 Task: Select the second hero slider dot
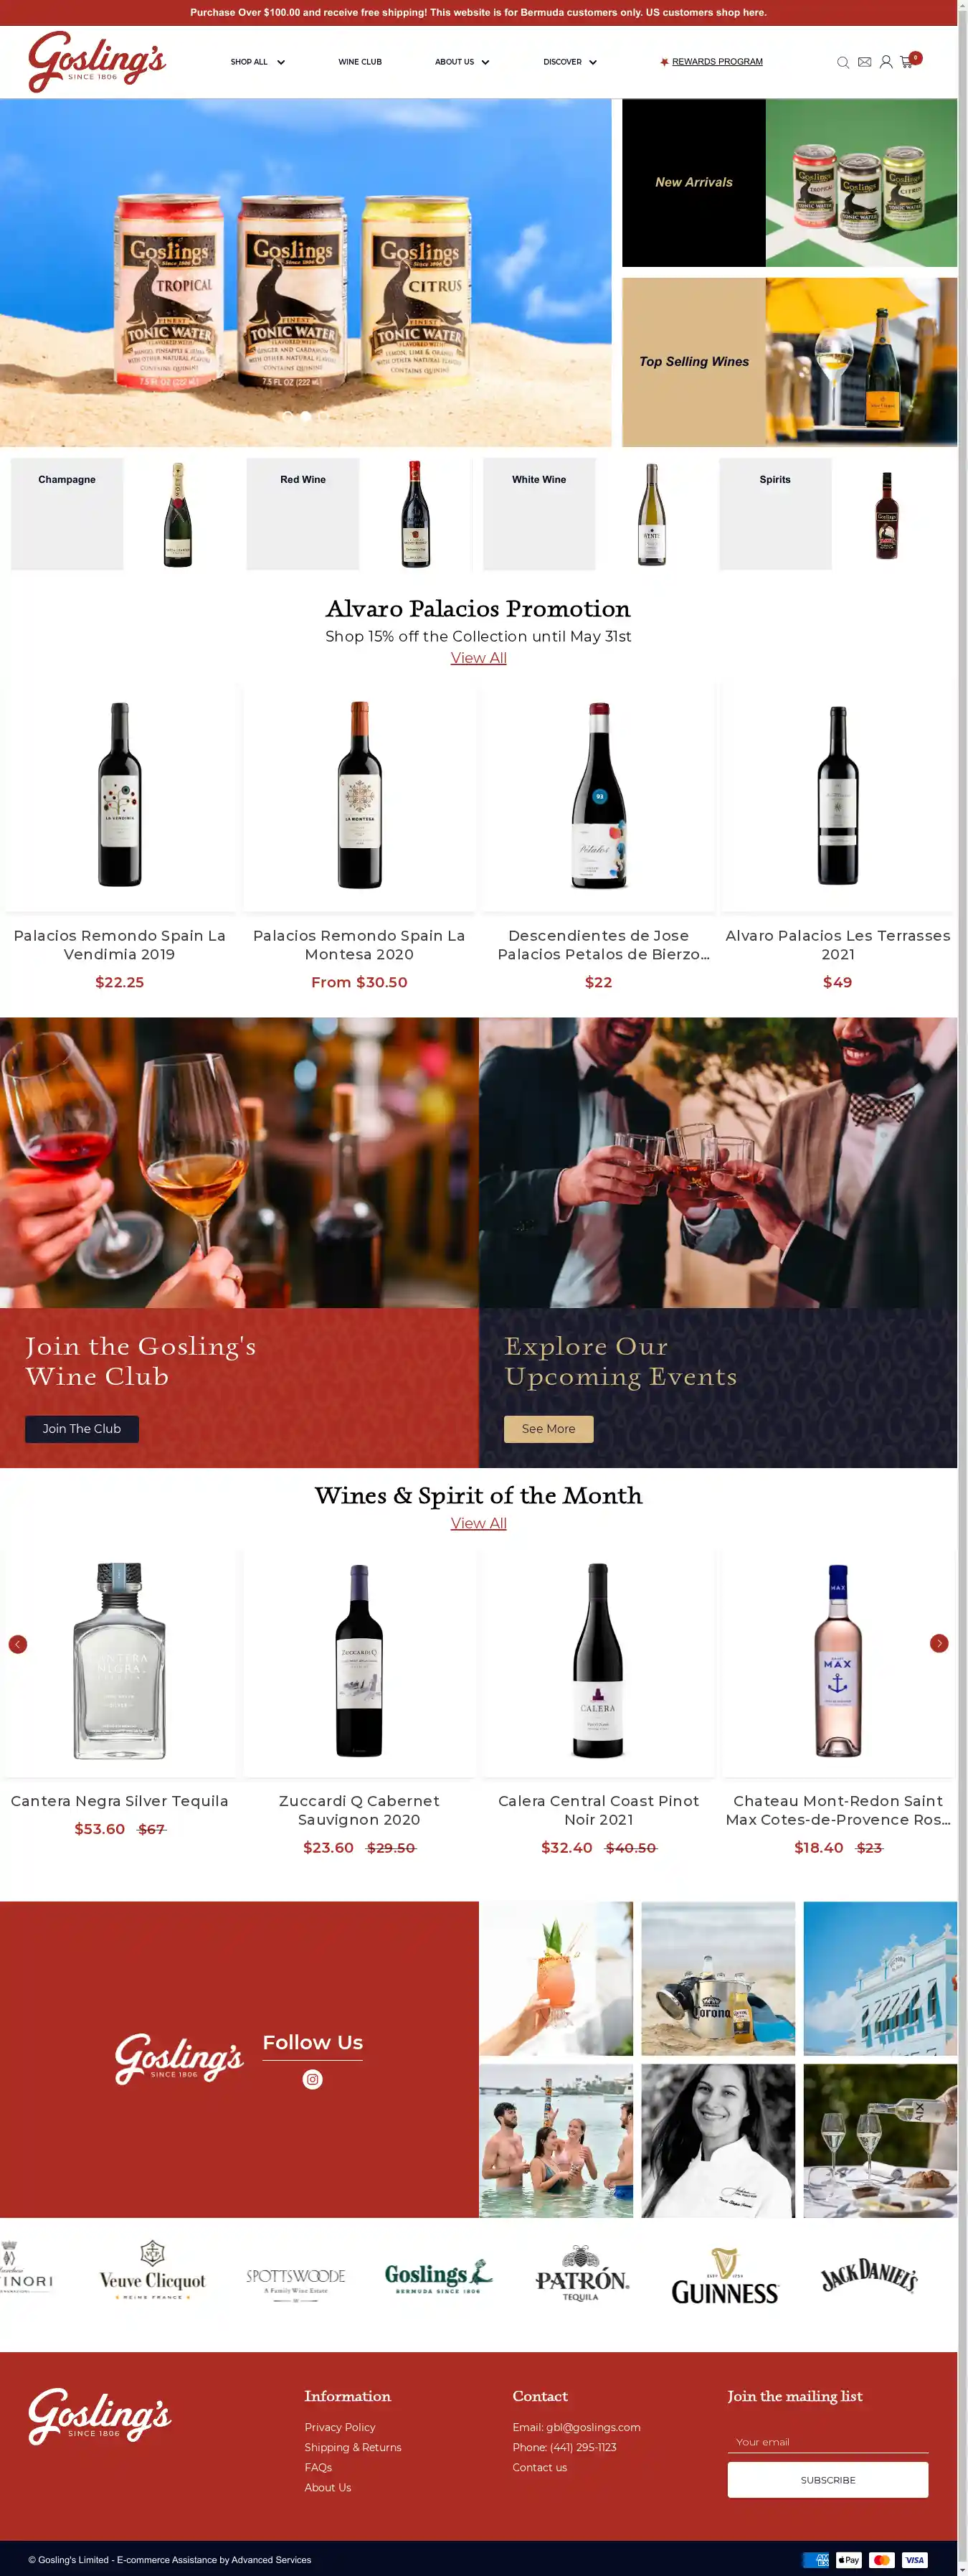point(305,416)
